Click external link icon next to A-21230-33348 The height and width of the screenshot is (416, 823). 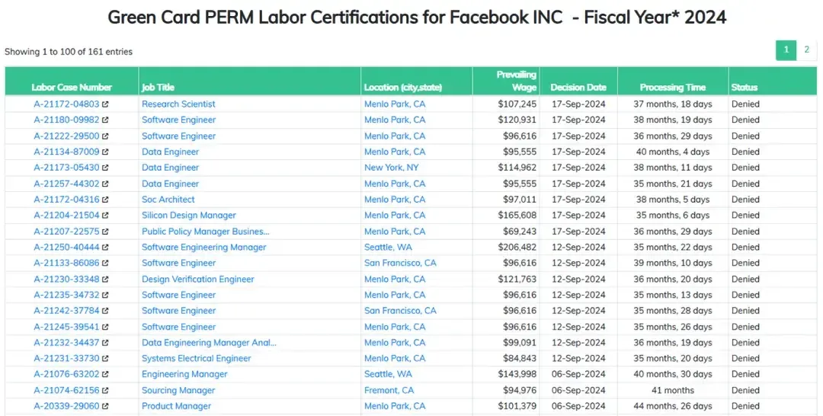[x=105, y=280]
